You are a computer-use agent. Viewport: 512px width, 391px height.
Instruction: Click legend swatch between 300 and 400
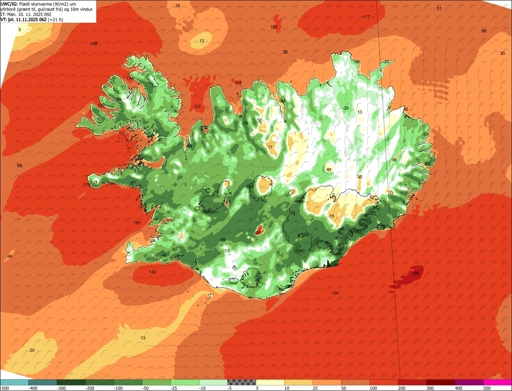pos(440,382)
